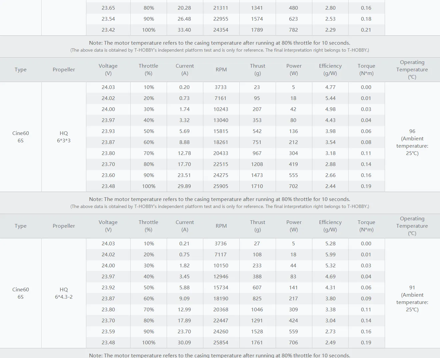Screen dimensions: 440x358
Task: Select the RPM value 3733
Action: pyautogui.click(x=221, y=87)
